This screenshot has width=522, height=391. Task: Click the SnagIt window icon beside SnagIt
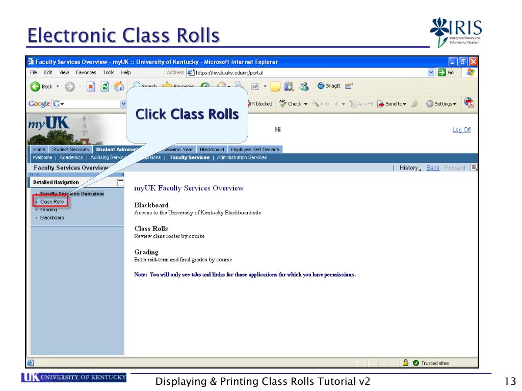[x=349, y=86]
